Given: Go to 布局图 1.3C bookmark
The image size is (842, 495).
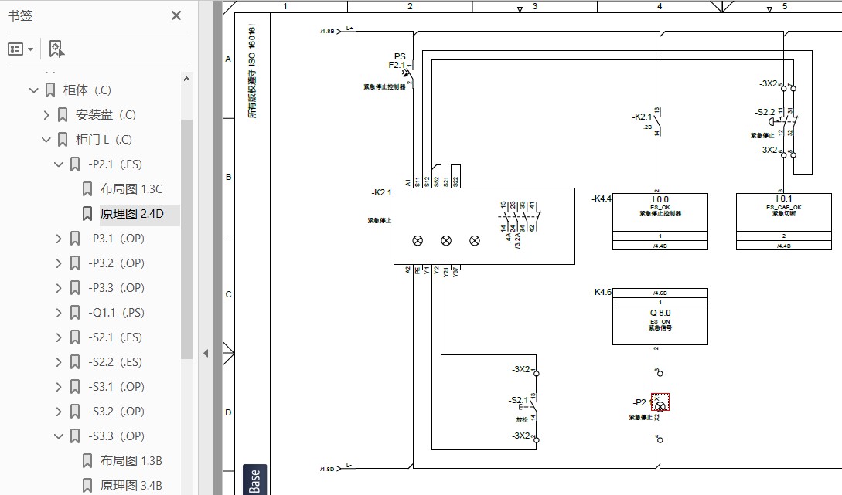Looking at the screenshot, I should (131, 188).
